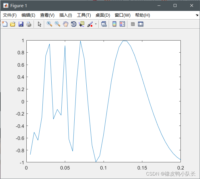This screenshot has width=200, height=179.
Task: Click the Hide Plot Tools icon
Action: click(133, 24)
